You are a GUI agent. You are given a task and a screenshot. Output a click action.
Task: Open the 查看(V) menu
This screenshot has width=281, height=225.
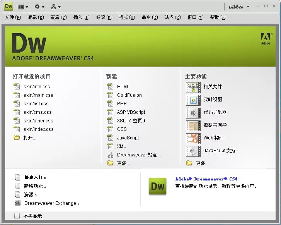pos(58,17)
